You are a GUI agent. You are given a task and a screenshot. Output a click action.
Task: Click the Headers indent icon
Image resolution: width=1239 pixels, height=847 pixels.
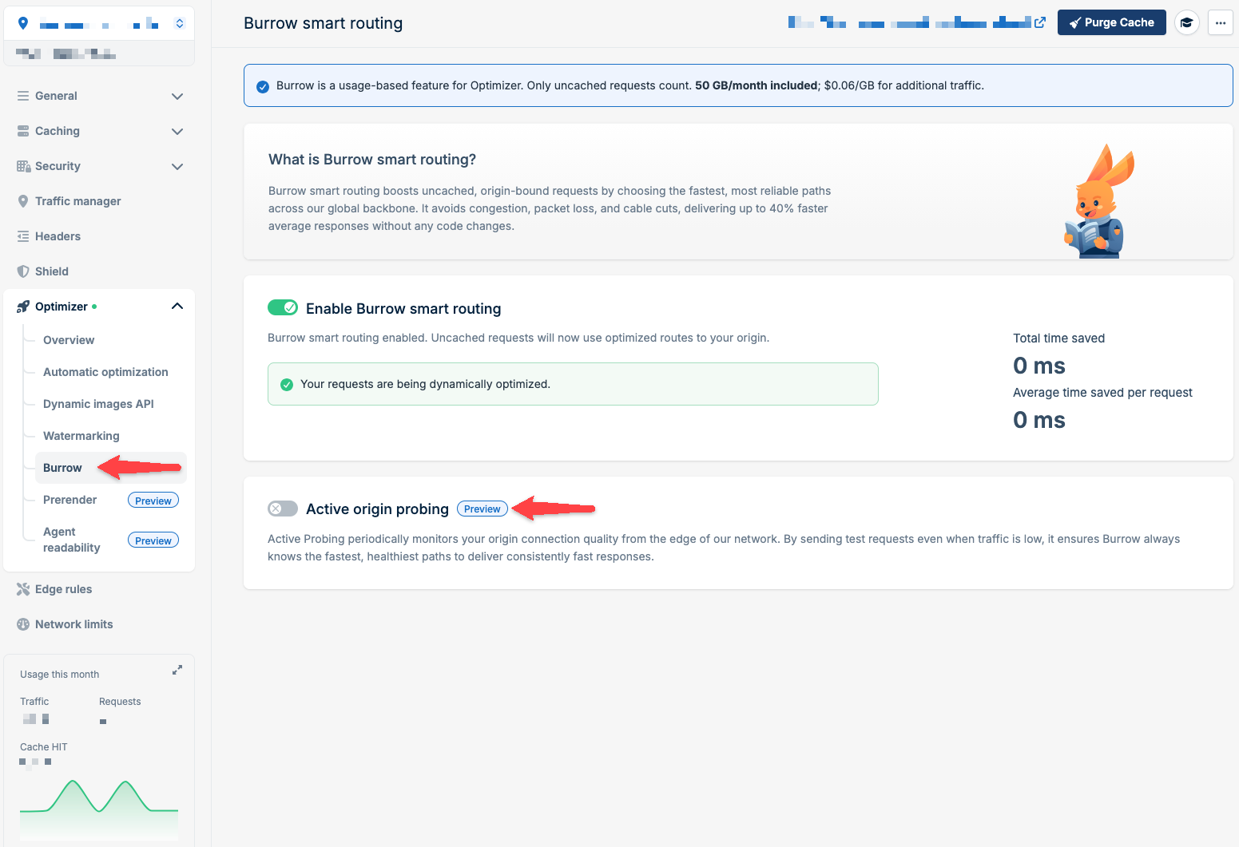pyautogui.click(x=23, y=236)
